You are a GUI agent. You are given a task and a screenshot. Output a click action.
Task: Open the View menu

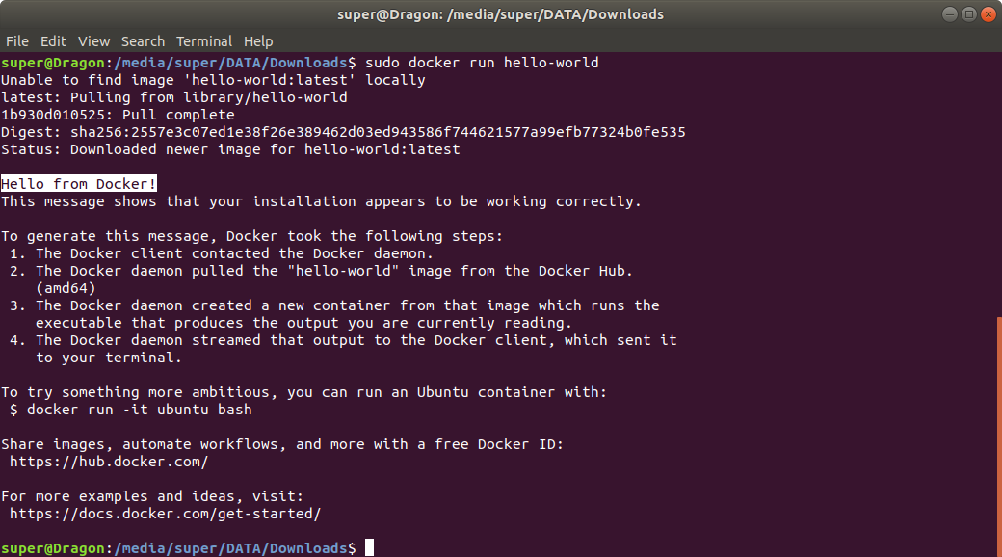pyautogui.click(x=94, y=40)
